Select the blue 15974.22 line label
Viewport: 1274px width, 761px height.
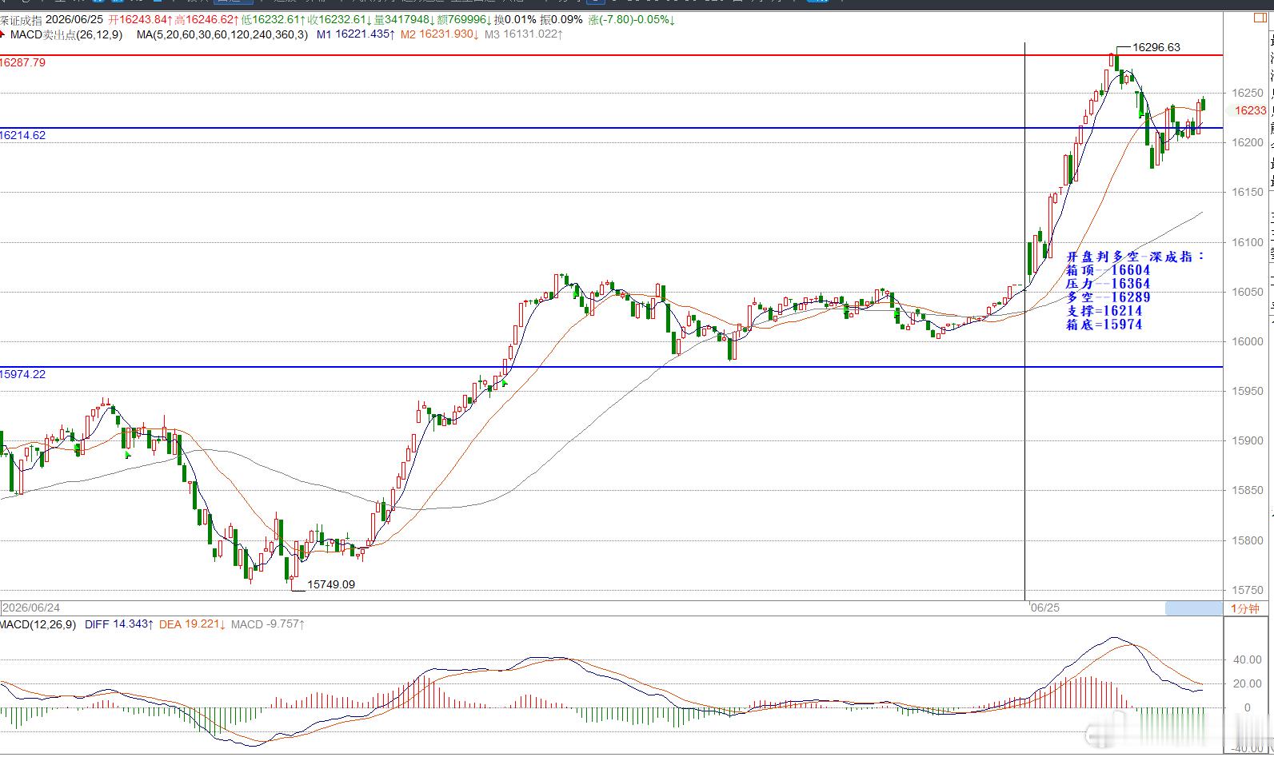(x=23, y=374)
